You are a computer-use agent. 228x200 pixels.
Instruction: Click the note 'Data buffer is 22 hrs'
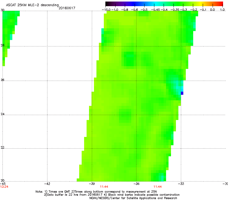pyautogui.click(x=62, y=195)
